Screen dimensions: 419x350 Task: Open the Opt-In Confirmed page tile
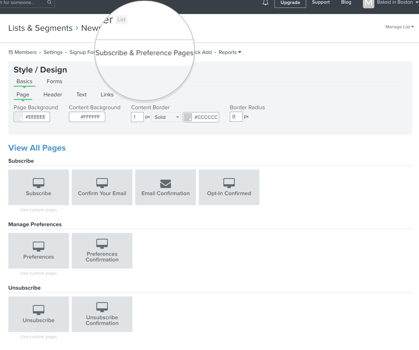pyautogui.click(x=229, y=187)
